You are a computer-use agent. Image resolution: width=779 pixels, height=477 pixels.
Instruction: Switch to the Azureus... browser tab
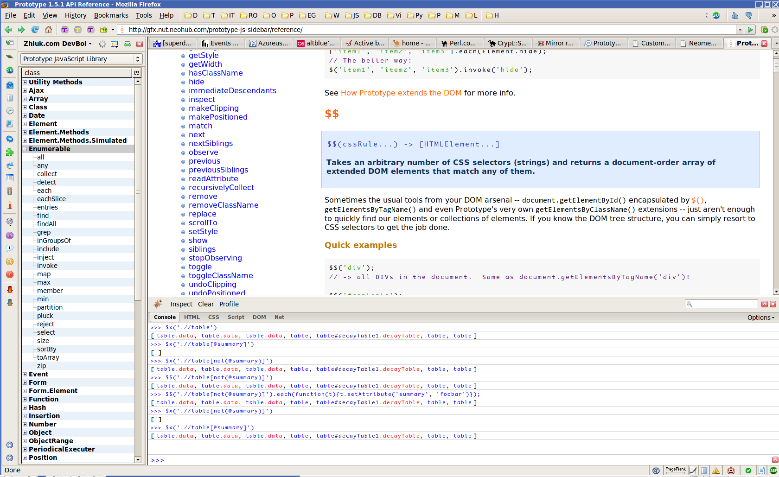coord(268,43)
